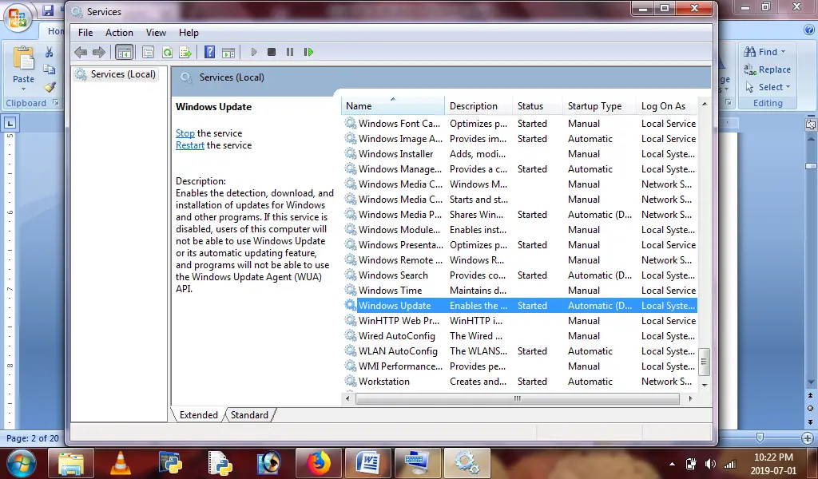Open the Help menu

[x=189, y=32]
